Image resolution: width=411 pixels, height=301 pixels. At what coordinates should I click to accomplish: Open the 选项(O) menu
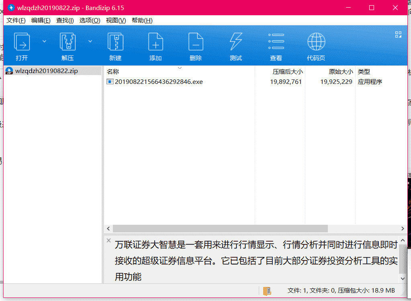90,20
